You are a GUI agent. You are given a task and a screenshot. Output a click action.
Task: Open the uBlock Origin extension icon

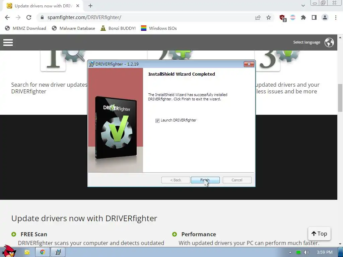(x=283, y=18)
